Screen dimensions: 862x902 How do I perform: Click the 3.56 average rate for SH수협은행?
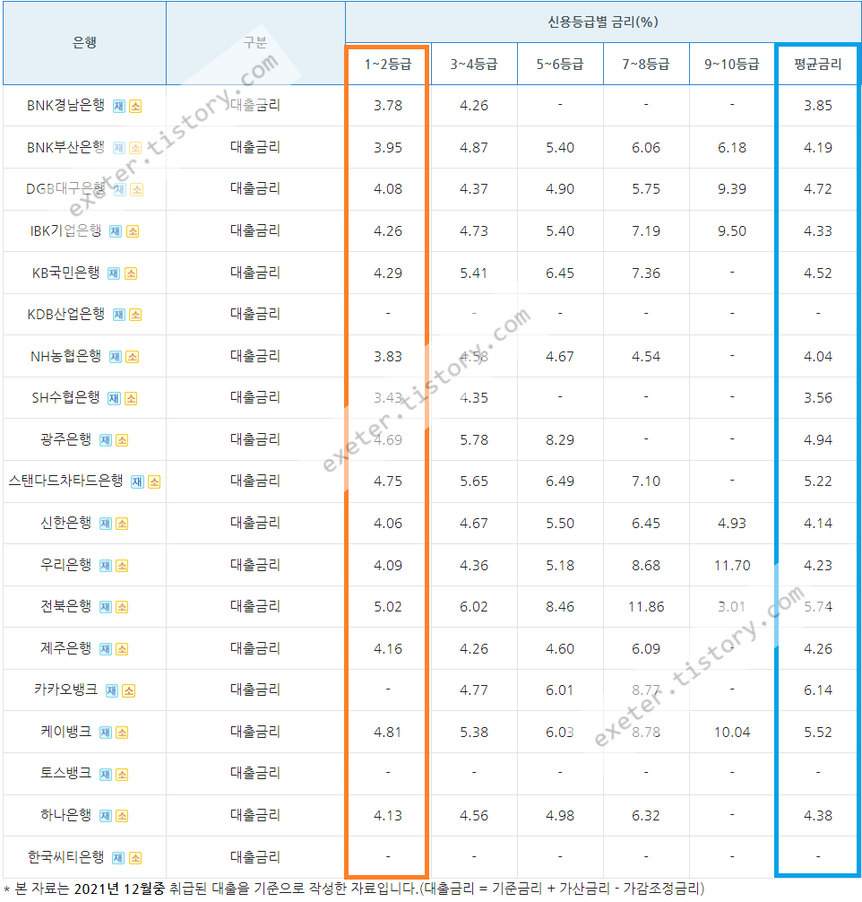pos(818,398)
